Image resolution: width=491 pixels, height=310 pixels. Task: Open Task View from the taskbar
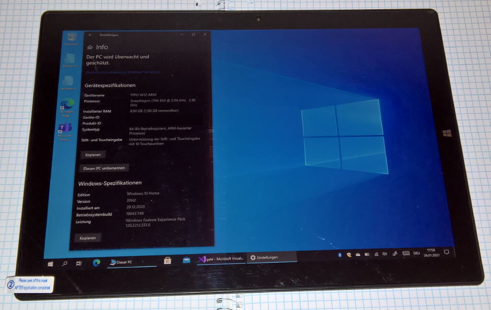click(79, 264)
